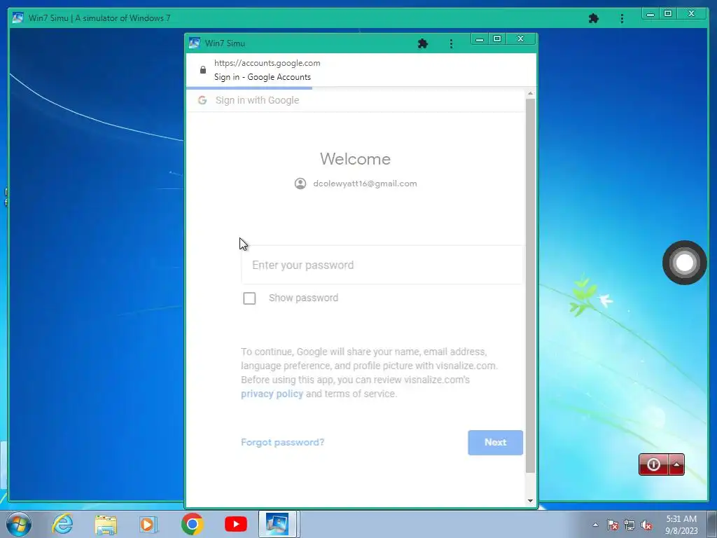Viewport: 717px width, 538px height.
Task: Open the privacy policy link
Action: [272, 394]
